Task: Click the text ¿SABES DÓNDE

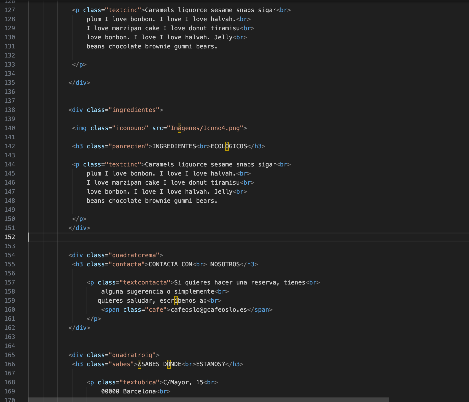Action: tap(160, 364)
